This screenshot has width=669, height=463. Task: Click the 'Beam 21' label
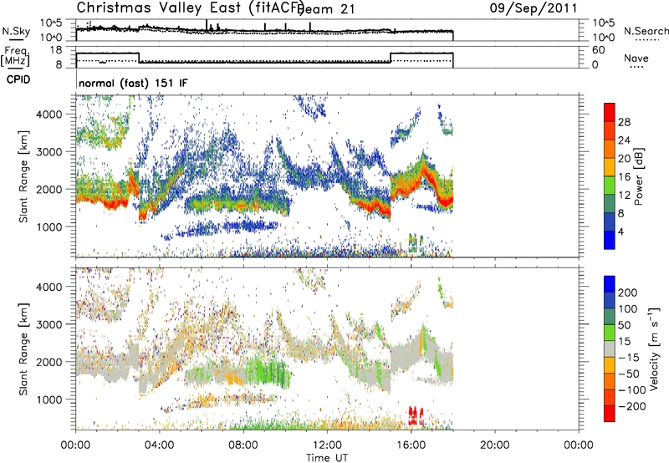(326, 9)
